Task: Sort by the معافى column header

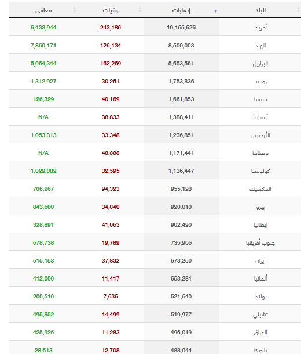Action: click(x=43, y=10)
